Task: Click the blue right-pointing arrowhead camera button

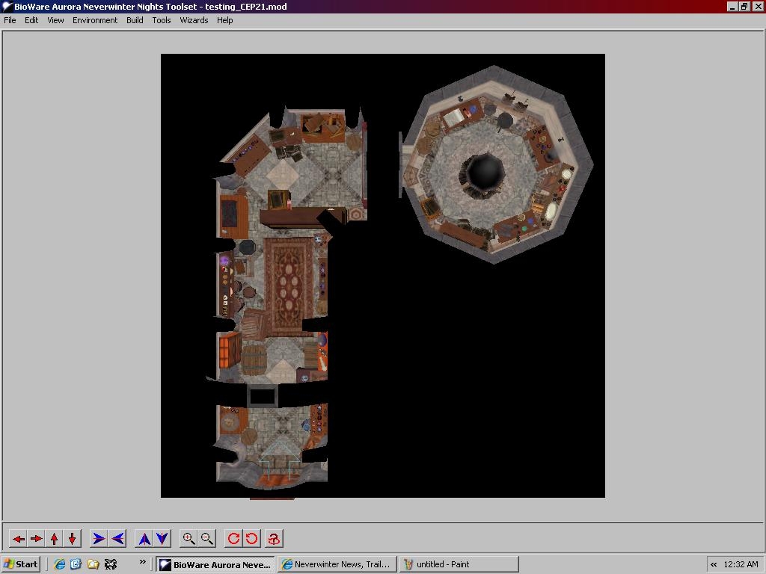Action: pyautogui.click(x=99, y=538)
